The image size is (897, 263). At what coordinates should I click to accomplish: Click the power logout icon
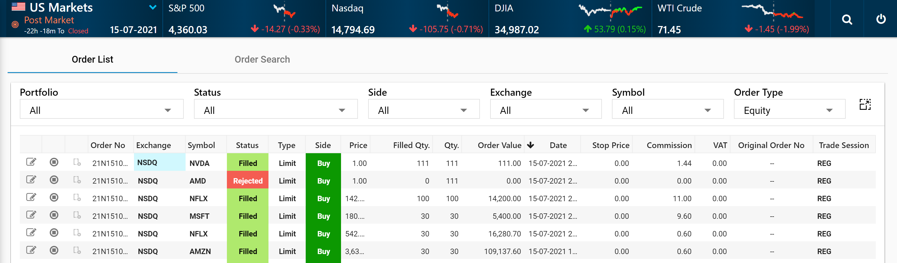(x=881, y=19)
